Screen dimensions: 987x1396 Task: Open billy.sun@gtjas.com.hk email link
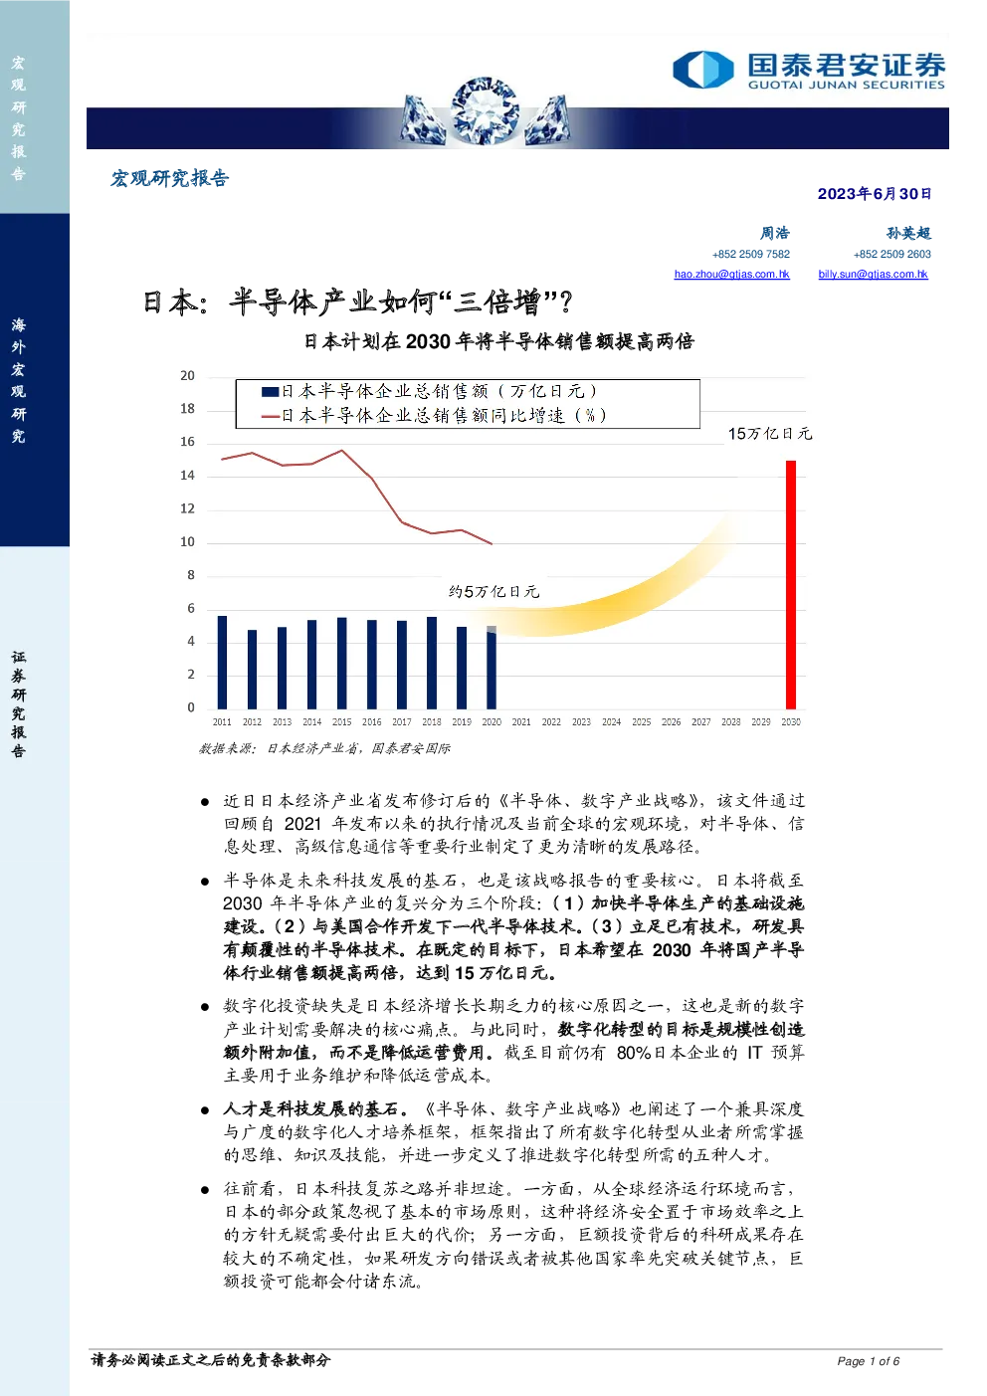873,274
